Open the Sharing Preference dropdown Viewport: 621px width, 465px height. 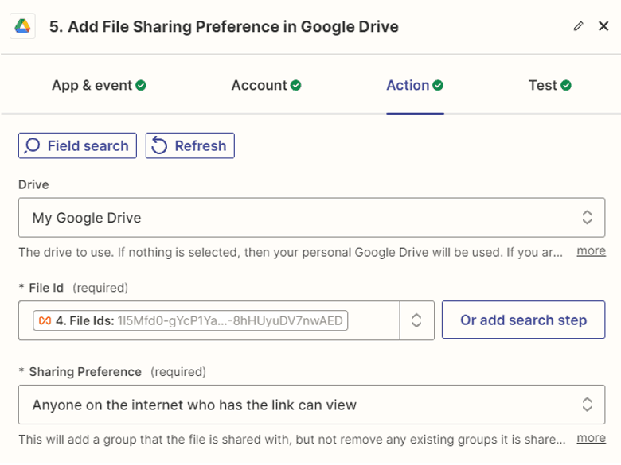[x=311, y=405]
